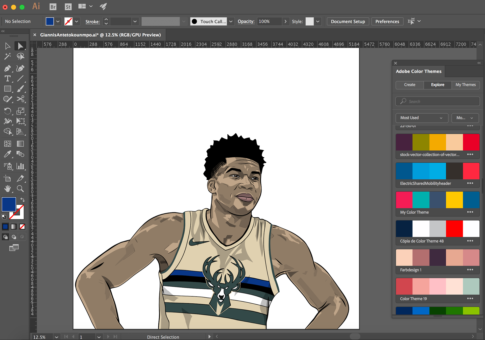Screen dimensions: 485x340
Task: Select the Shaper tool
Action: [8, 99]
